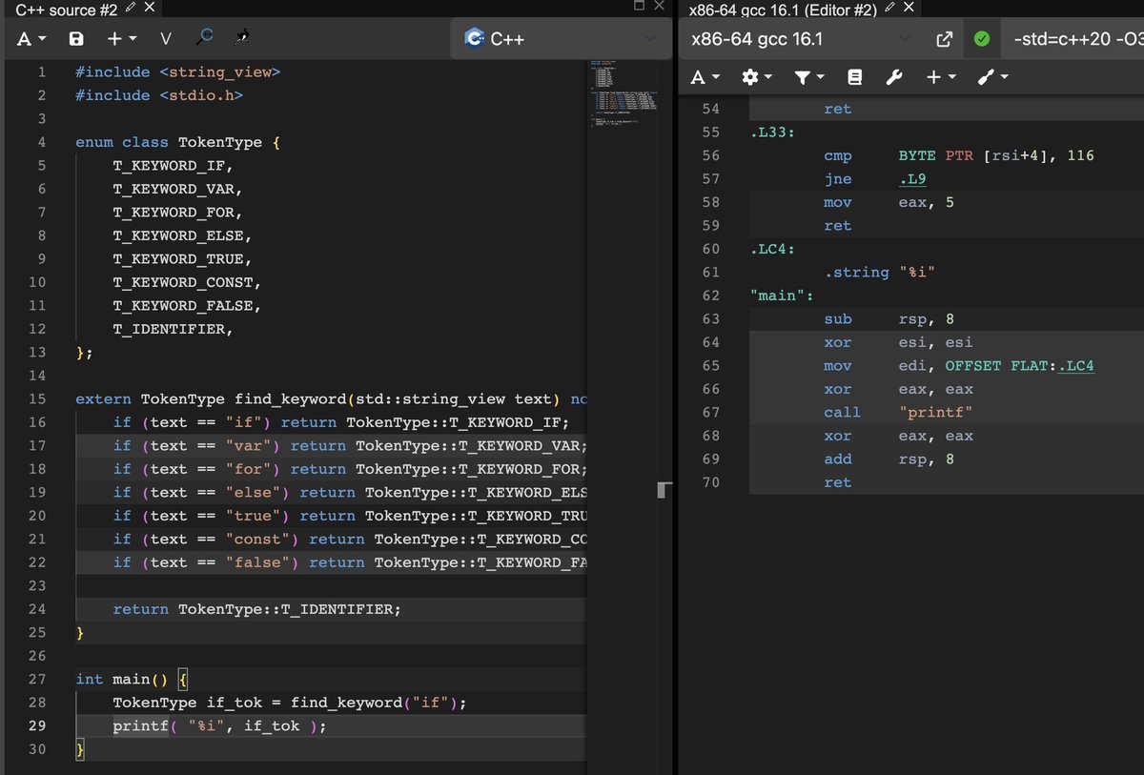Click the .LC4: label on line 60
The width and height of the screenshot is (1144, 775).
pyautogui.click(x=772, y=249)
